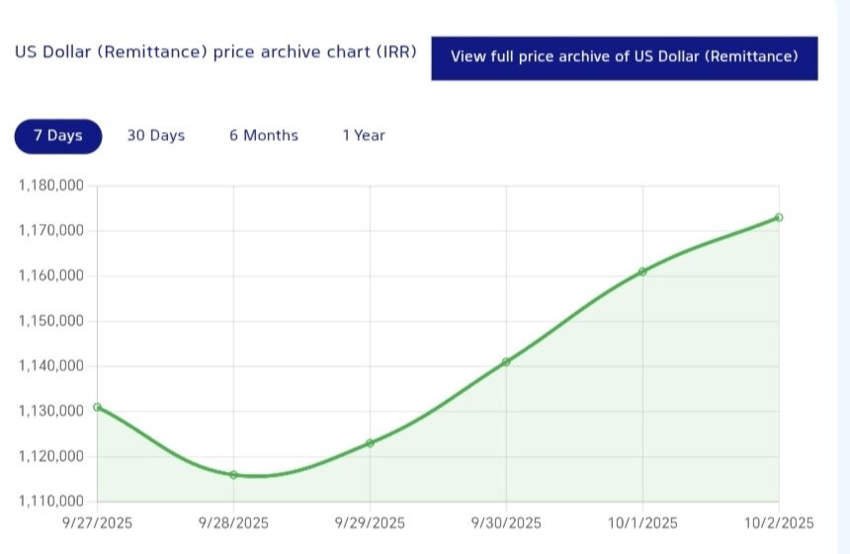Click the chart title text
This screenshot has height=554, width=850.
tap(215, 52)
